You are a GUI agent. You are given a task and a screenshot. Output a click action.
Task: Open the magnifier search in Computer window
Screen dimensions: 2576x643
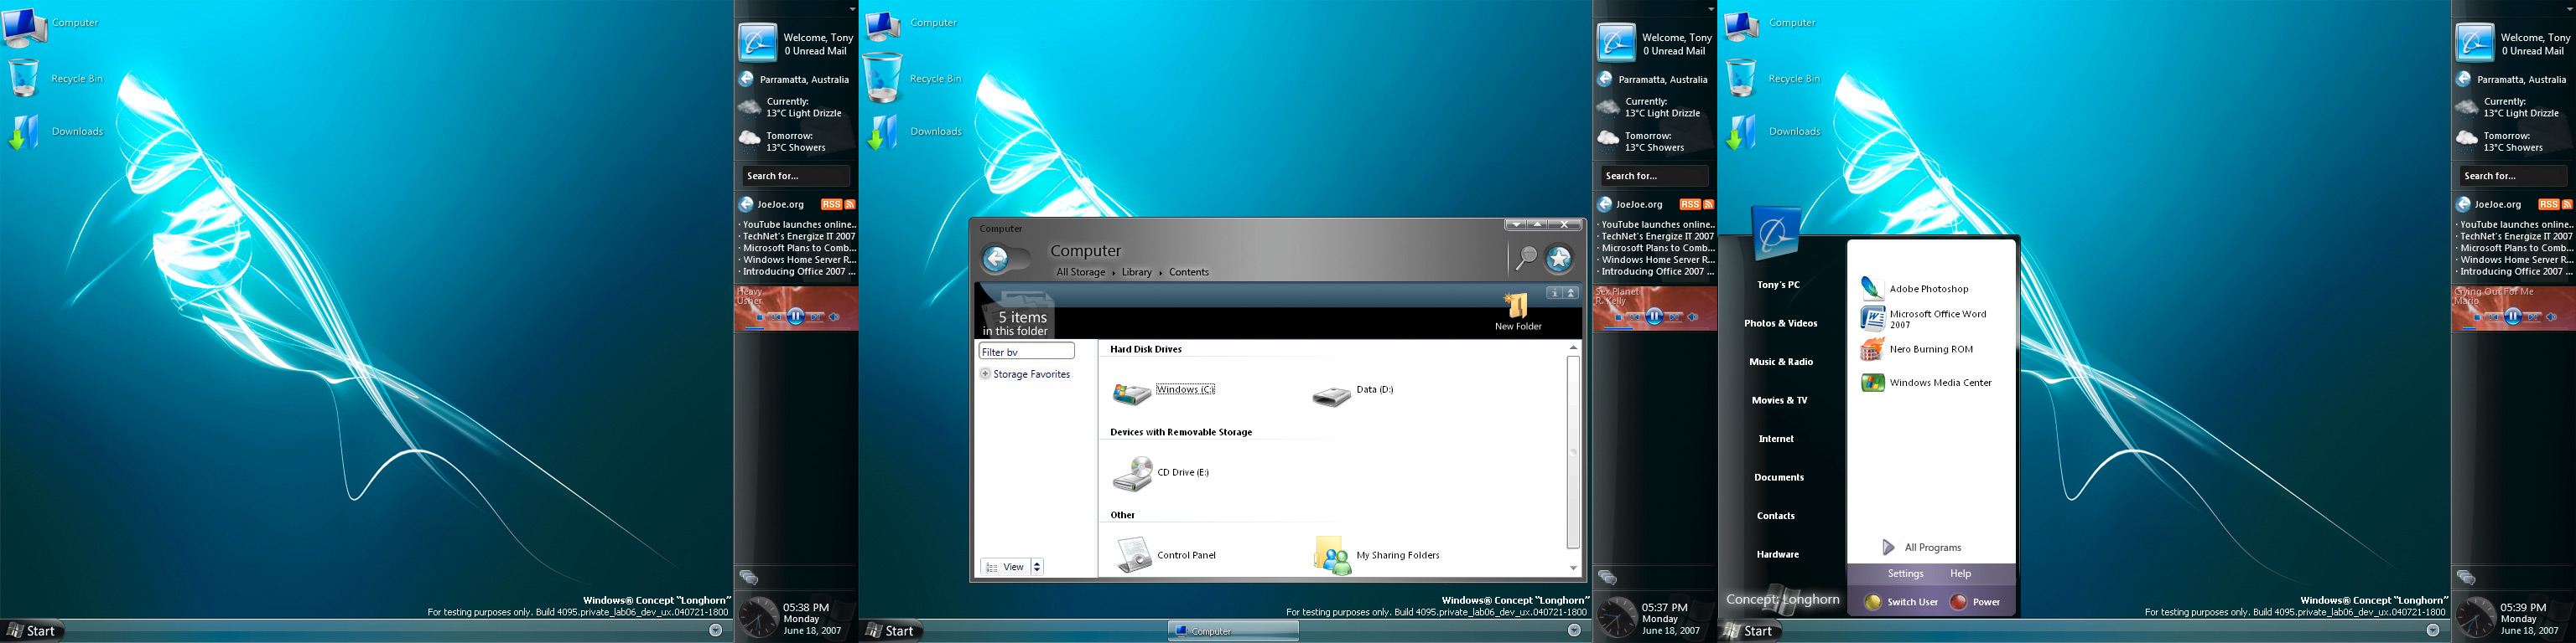pyautogui.click(x=1526, y=259)
